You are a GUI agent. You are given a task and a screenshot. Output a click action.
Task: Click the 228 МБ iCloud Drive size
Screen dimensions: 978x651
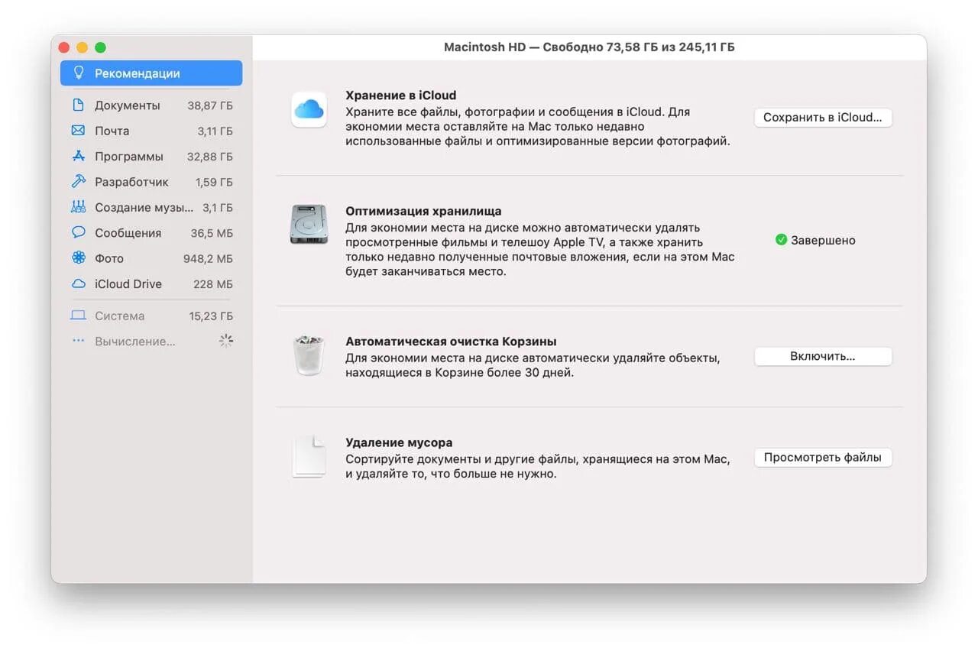[213, 283]
